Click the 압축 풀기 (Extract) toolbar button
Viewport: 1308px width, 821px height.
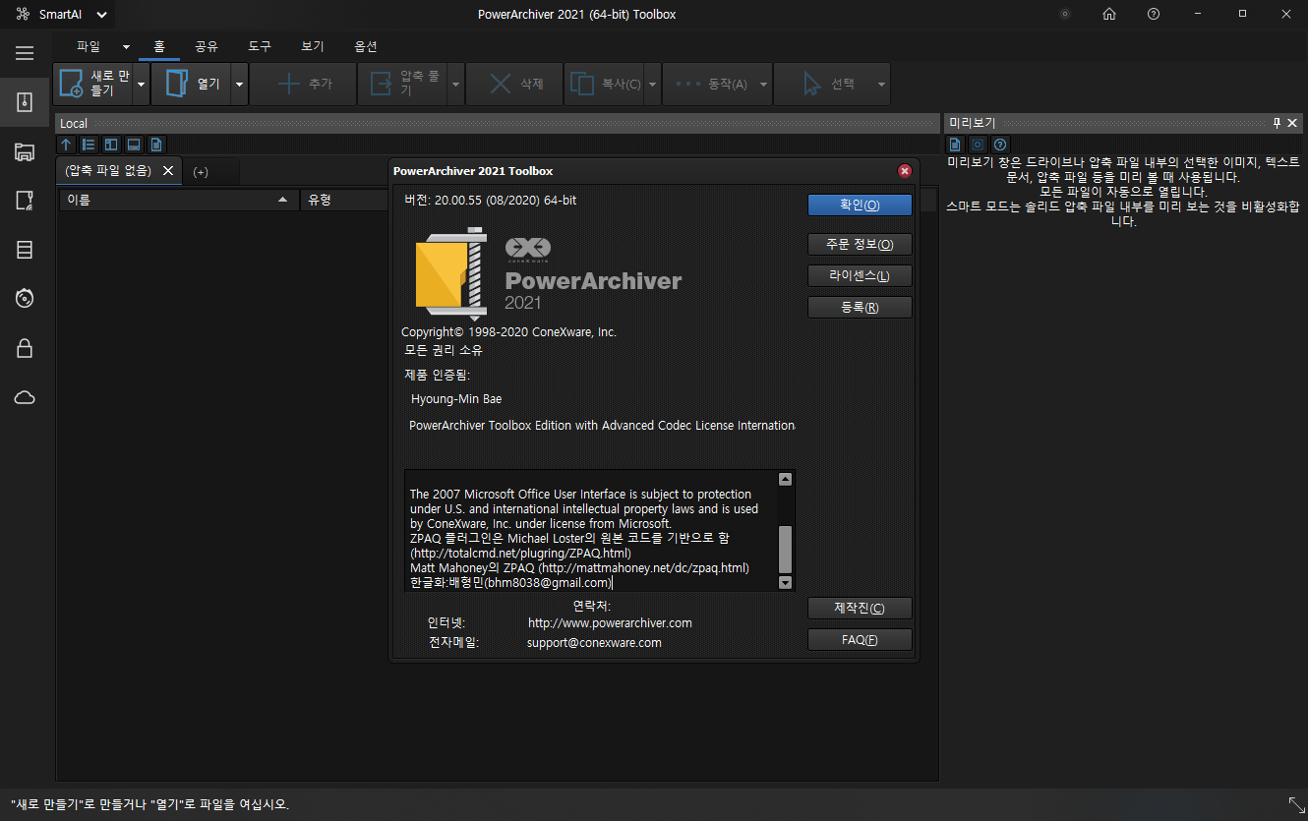(x=403, y=85)
